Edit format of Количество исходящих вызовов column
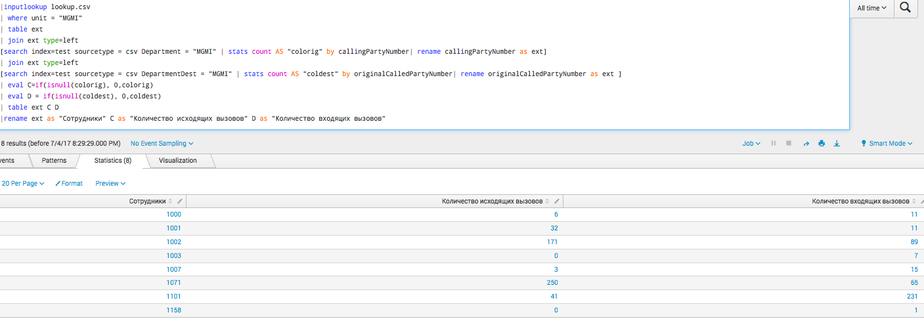The width and height of the screenshot is (924, 319). tap(557, 202)
